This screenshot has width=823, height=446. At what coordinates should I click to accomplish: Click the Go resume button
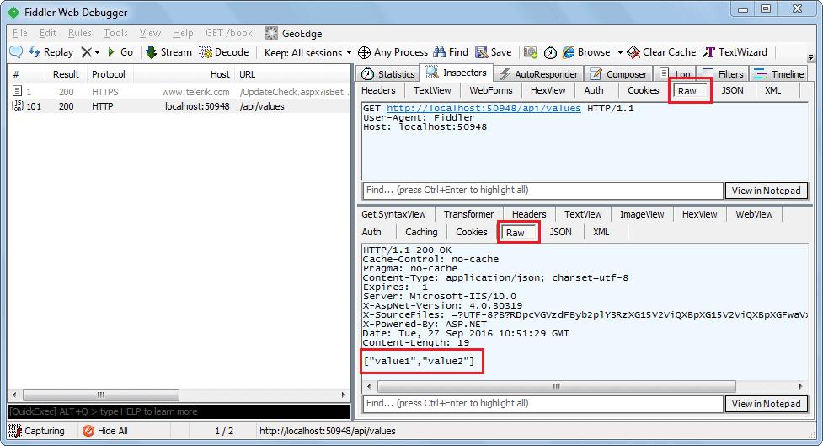point(111,52)
